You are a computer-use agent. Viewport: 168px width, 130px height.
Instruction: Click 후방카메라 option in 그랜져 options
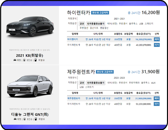pos(134,83)
